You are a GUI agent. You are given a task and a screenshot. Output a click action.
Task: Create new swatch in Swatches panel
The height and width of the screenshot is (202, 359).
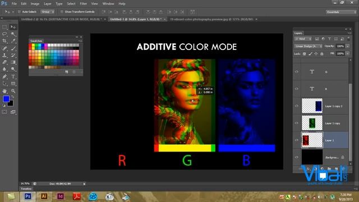67,72
